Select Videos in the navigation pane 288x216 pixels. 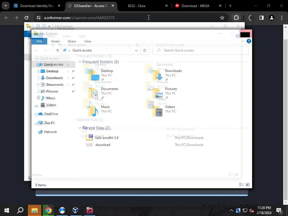coord(51,105)
